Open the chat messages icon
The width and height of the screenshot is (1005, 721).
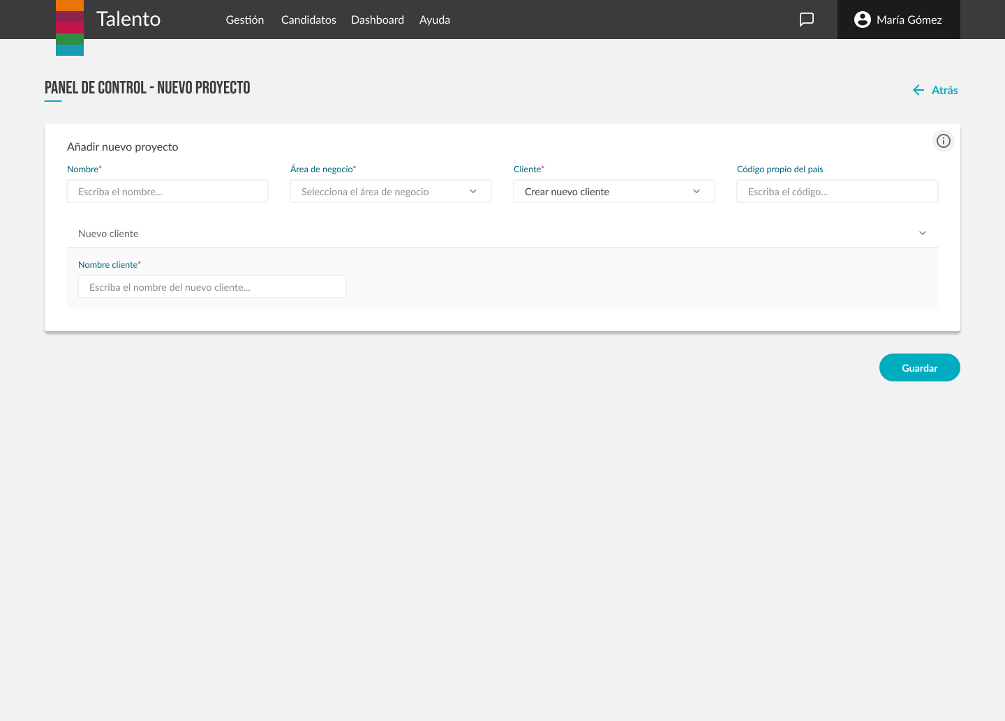tap(806, 20)
